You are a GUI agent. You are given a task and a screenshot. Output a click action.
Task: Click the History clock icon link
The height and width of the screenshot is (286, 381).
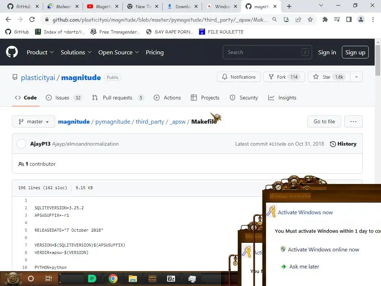[343, 144]
